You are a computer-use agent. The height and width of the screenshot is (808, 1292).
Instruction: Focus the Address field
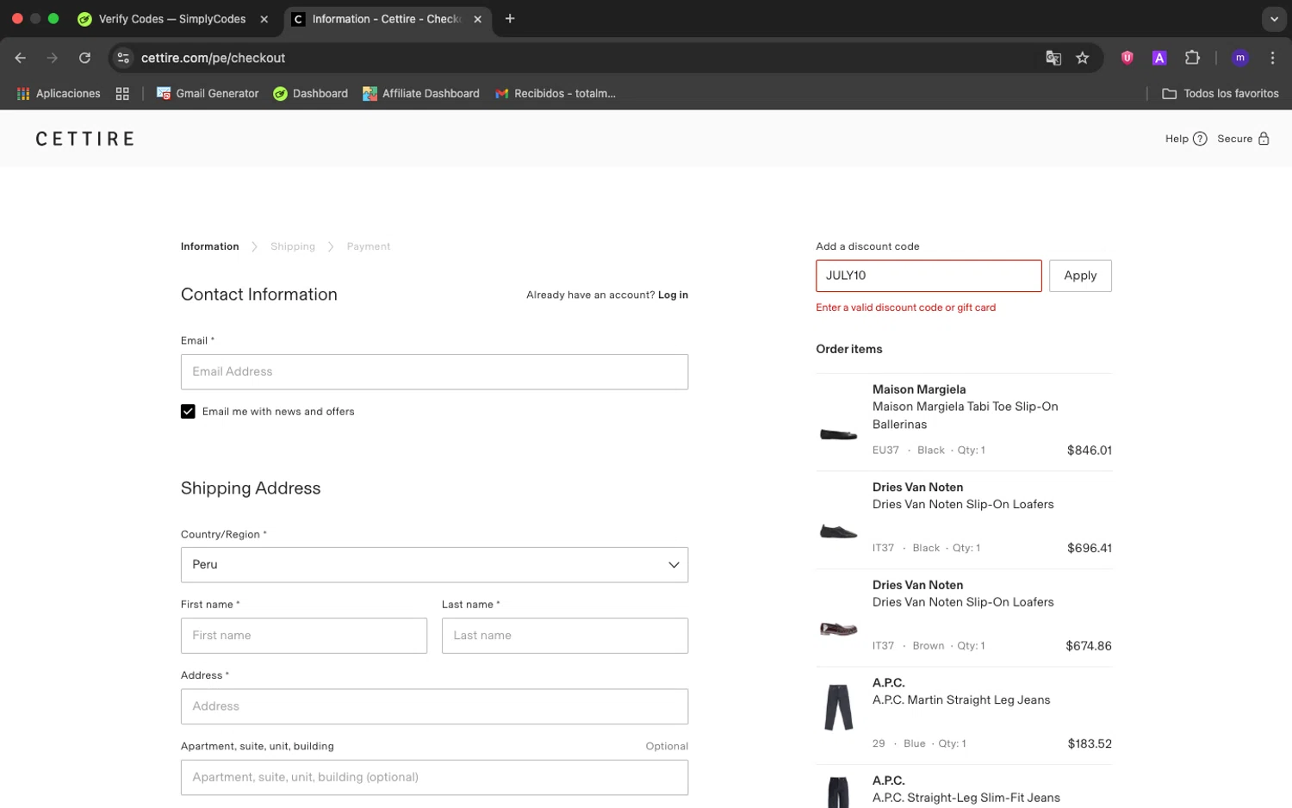coord(434,706)
